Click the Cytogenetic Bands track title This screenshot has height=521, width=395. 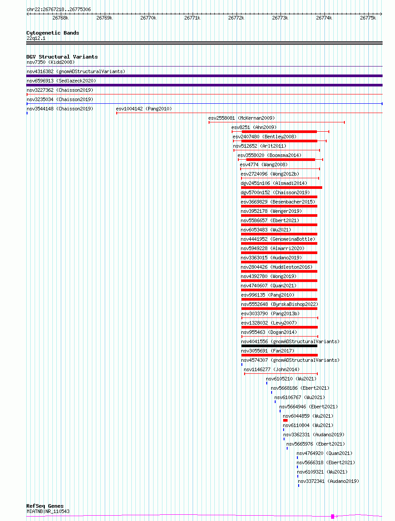click(x=53, y=33)
